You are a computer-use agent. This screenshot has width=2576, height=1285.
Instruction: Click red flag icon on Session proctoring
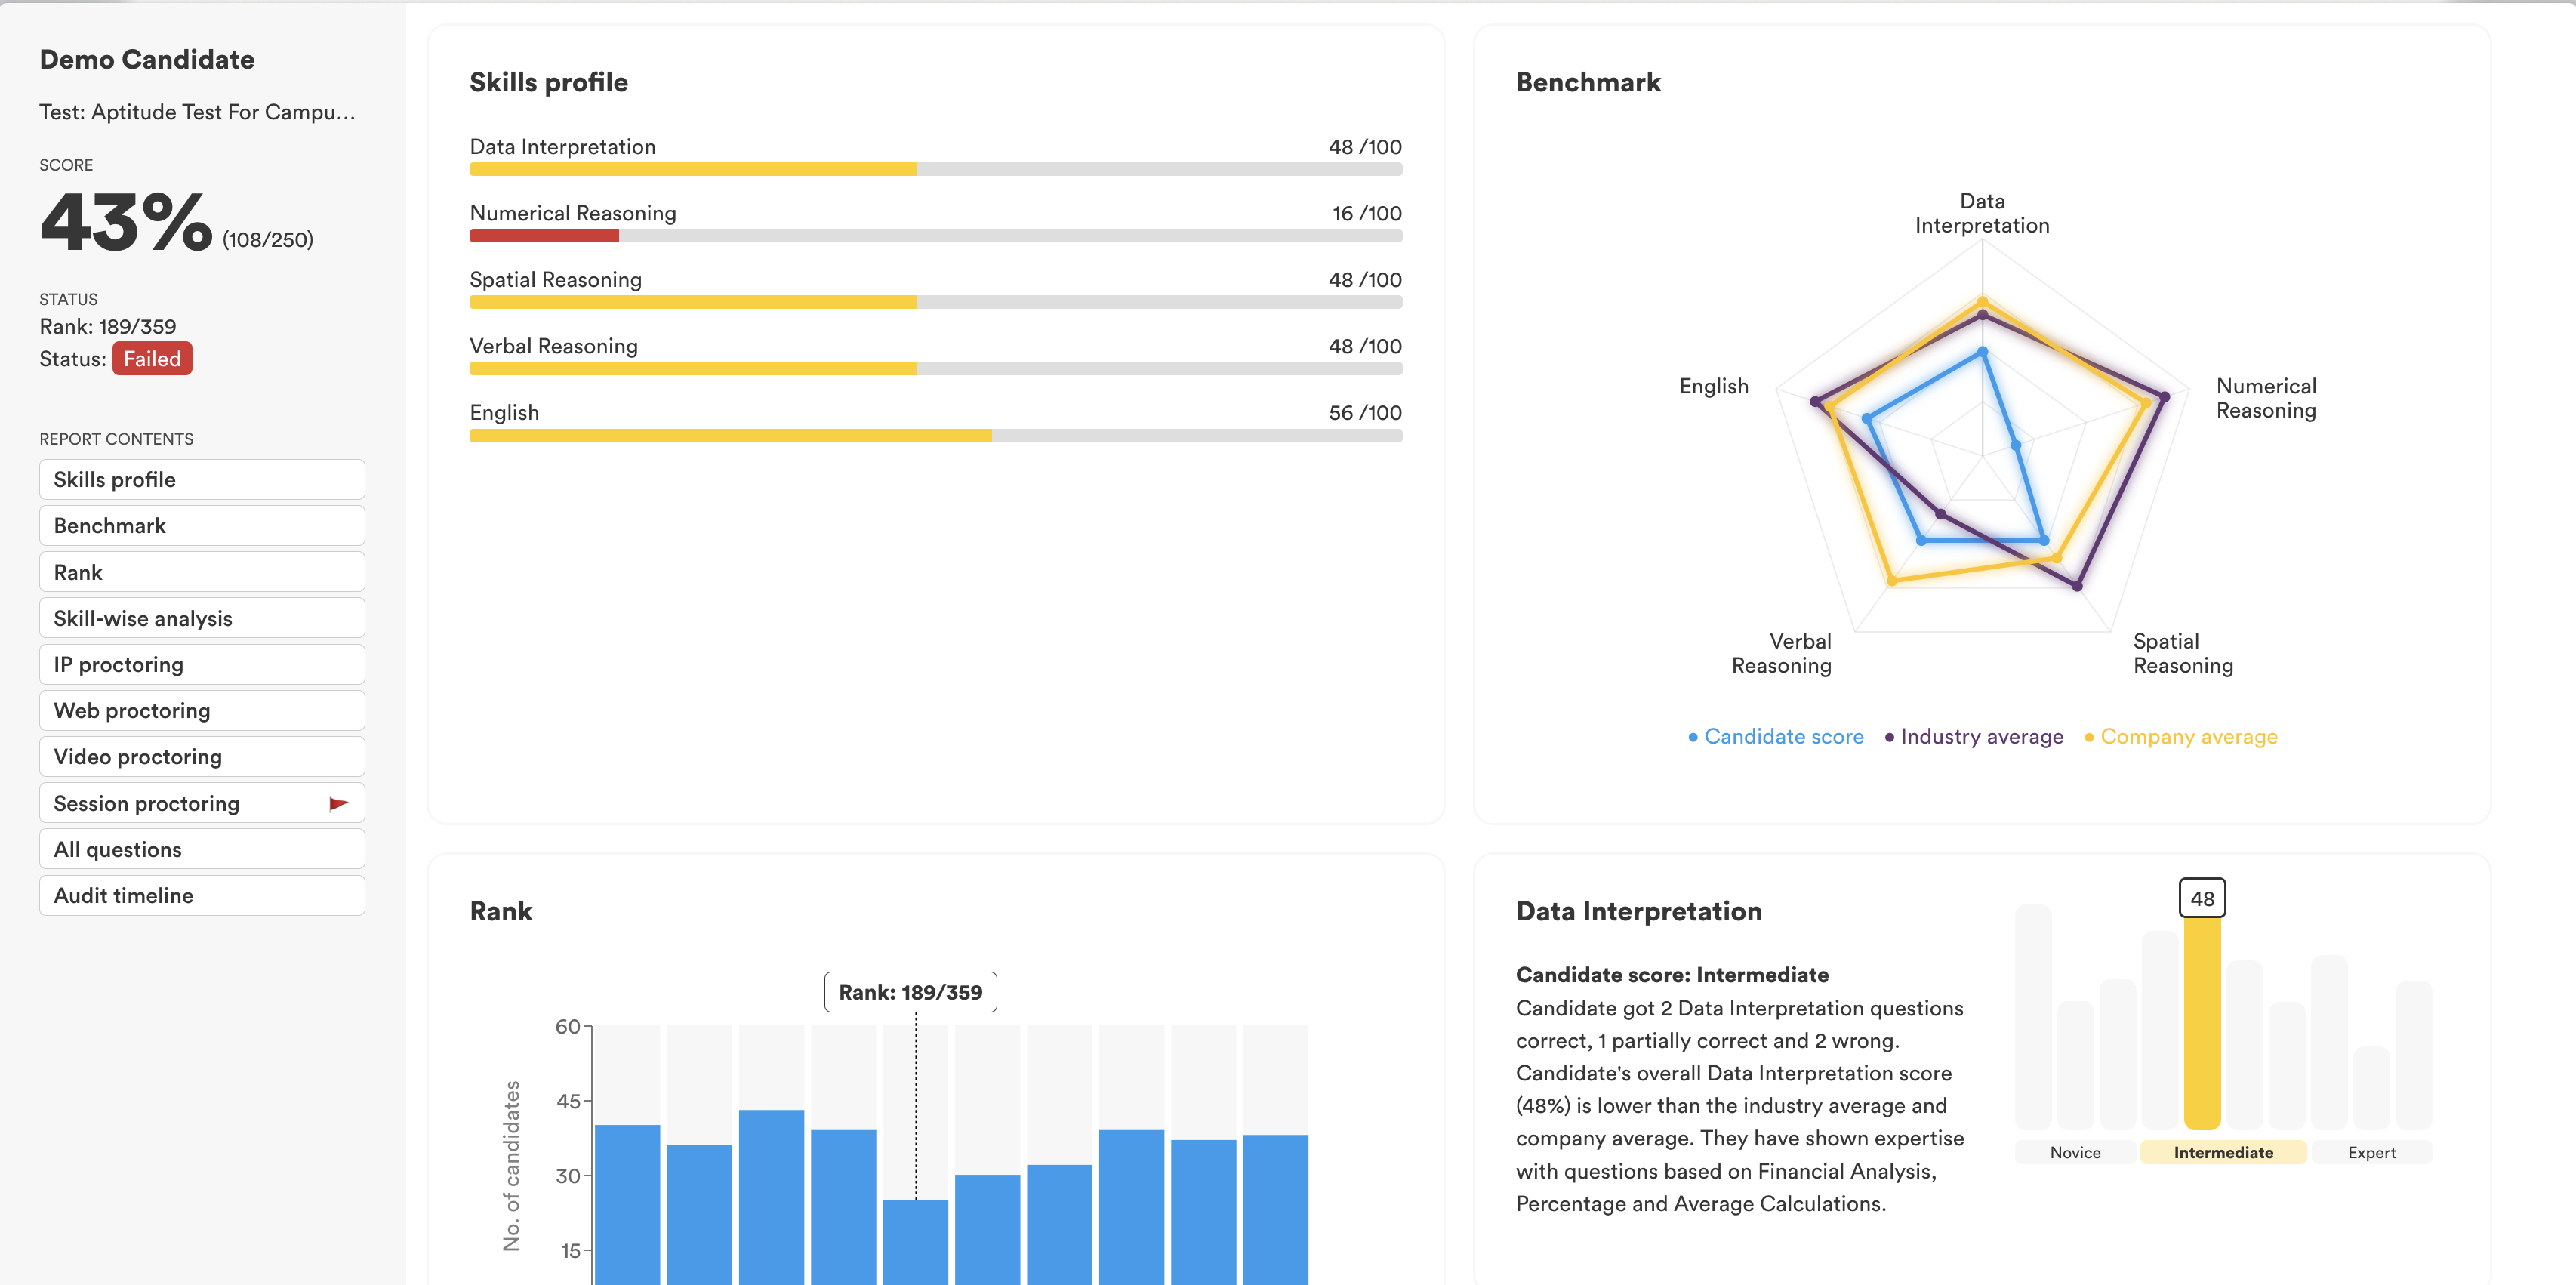339,803
